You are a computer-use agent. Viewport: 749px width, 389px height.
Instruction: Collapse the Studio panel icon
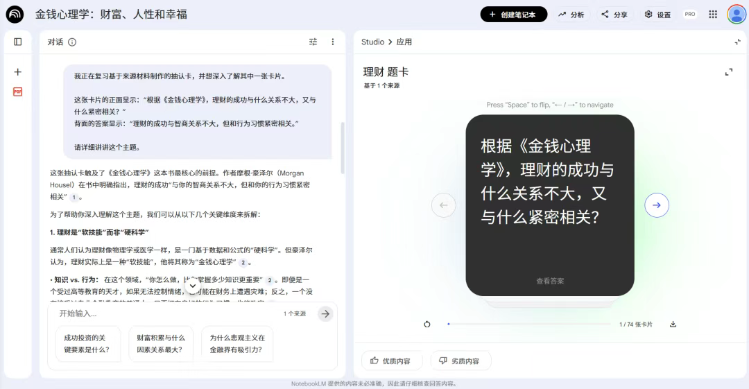coord(737,42)
